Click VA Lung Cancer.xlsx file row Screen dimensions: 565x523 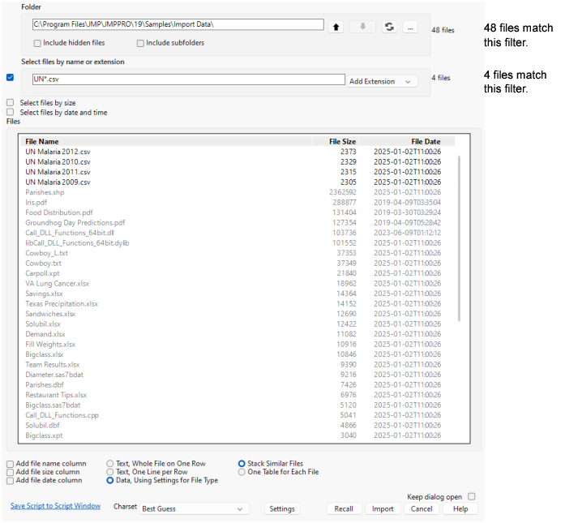[x=233, y=284]
